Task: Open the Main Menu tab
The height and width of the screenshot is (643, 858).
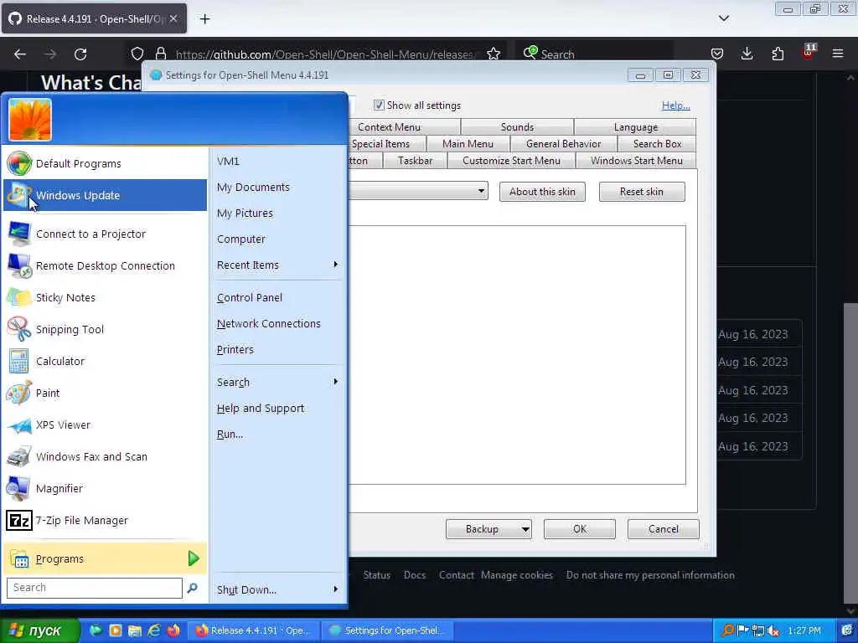Action: (x=468, y=144)
